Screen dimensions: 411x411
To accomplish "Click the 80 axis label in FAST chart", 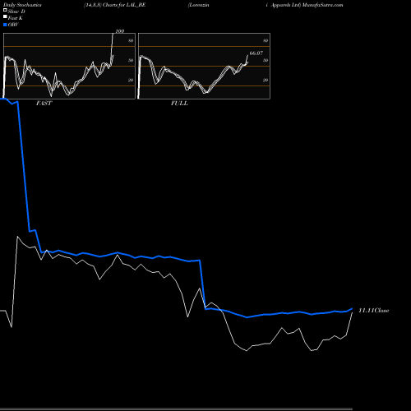I will [x=131, y=40].
